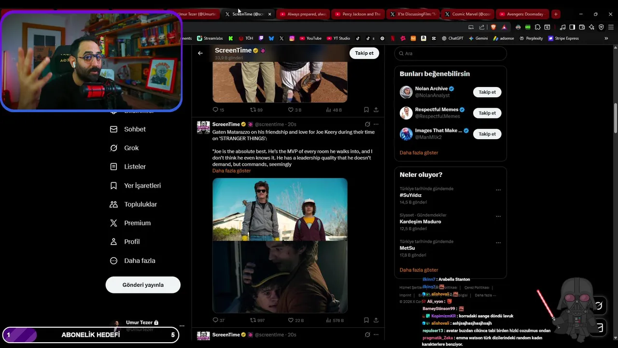Open Nolan Archive profile avatar

pyautogui.click(x=406, y=92)
